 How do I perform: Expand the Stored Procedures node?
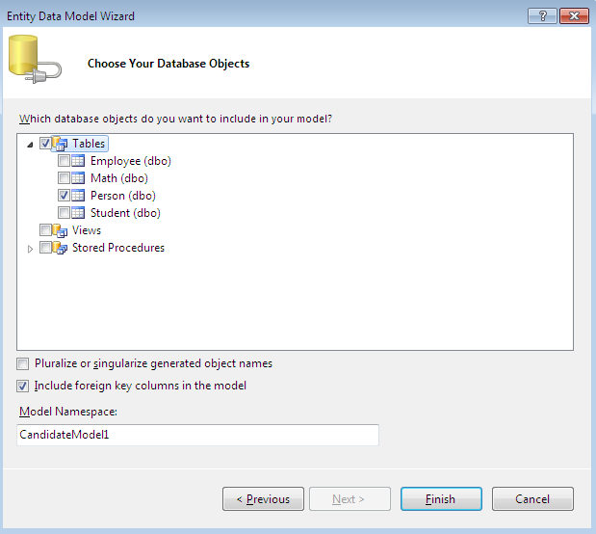pyautogui.click(x=30, y=250)
